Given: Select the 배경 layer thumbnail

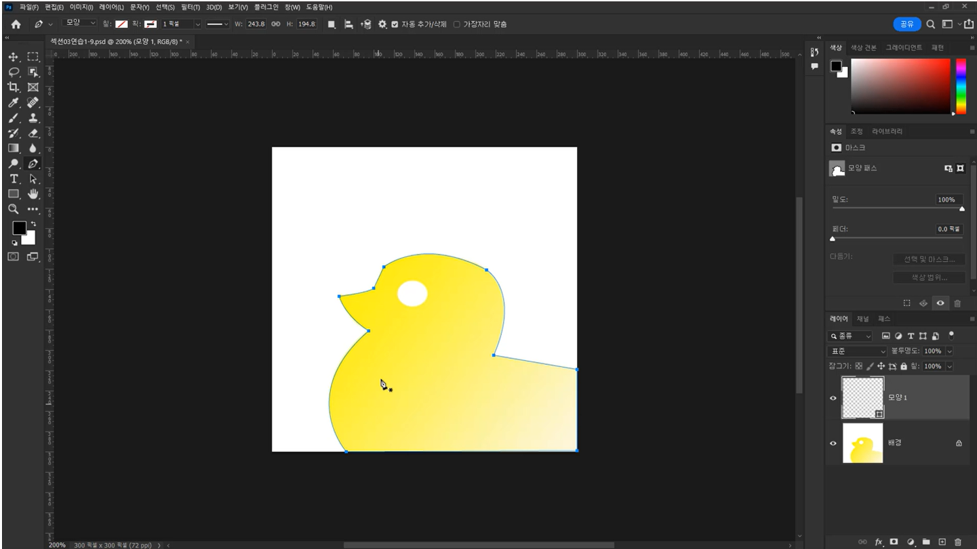Looking at the screenshot, I should 862,443.
